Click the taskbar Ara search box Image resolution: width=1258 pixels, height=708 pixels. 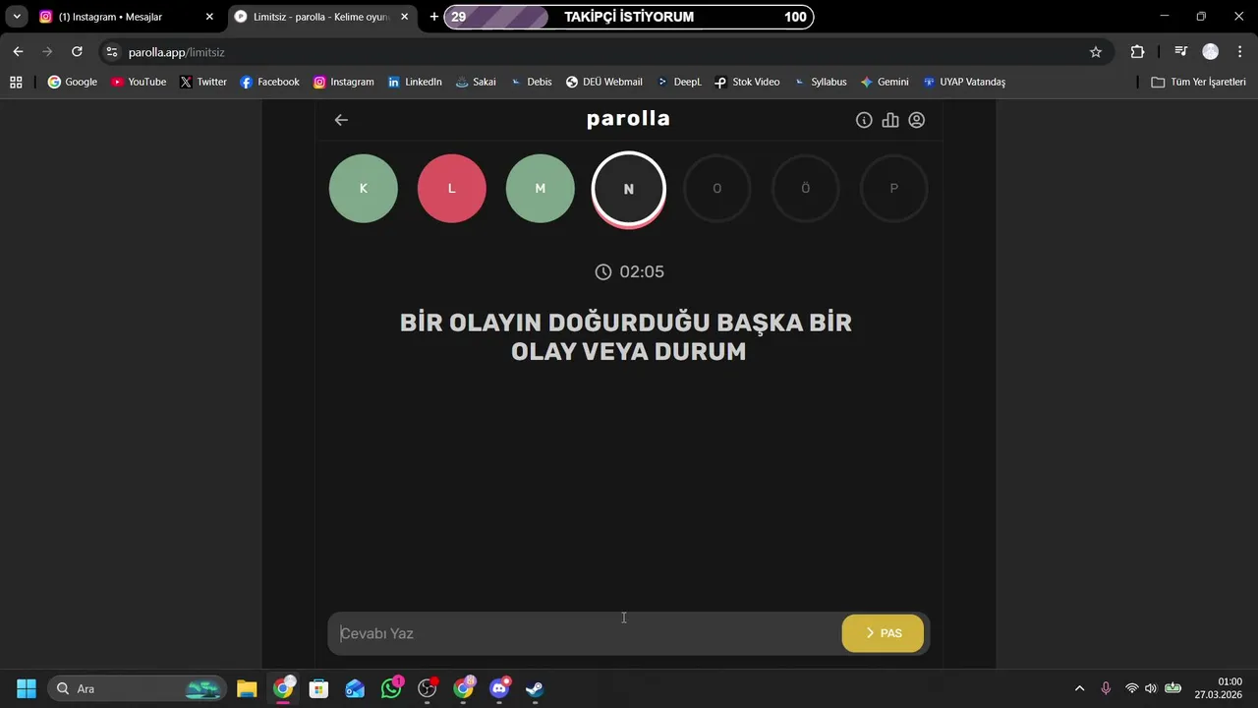click(x=137, y=688)
